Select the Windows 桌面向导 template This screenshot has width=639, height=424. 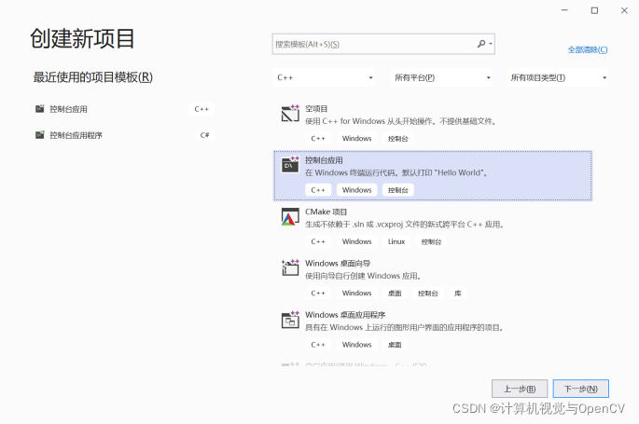pyautogui.click(x=433, y=279)
